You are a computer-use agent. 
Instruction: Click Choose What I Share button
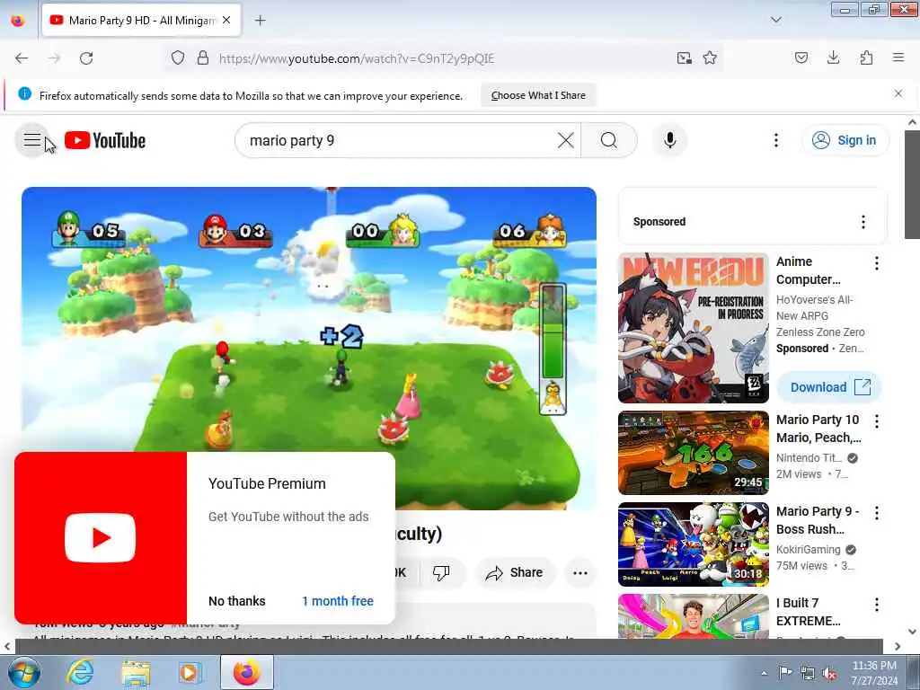[x=538, y=95]
